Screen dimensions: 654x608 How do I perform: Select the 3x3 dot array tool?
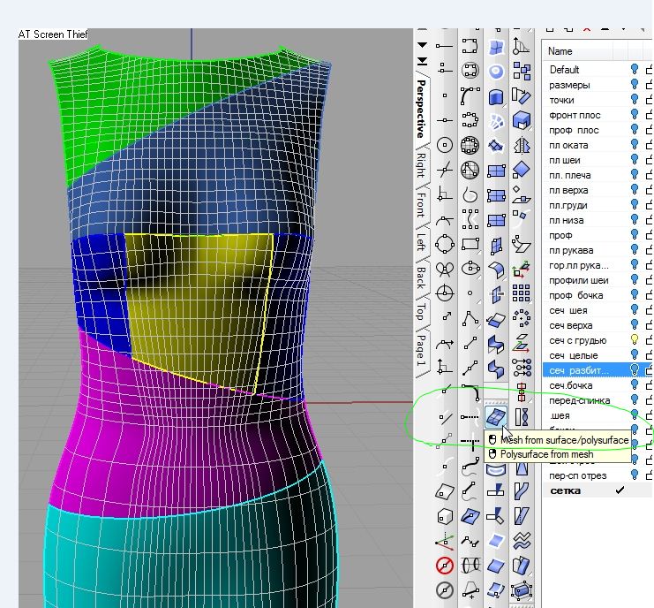(522, 293)
